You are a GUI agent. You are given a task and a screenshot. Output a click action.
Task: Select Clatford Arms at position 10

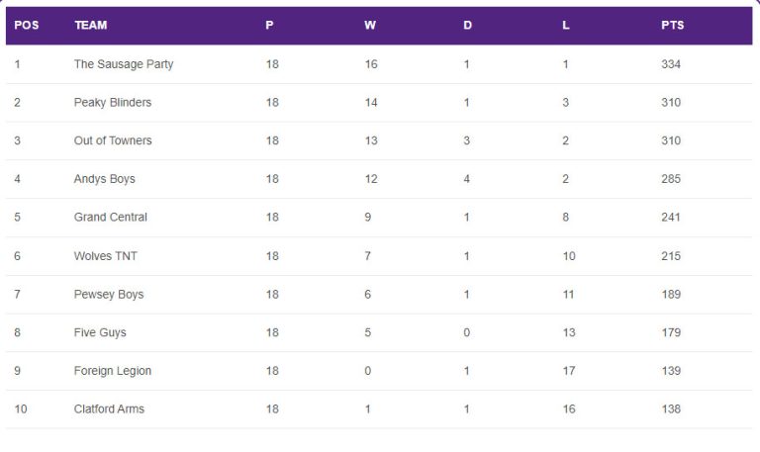coord(109,408)
